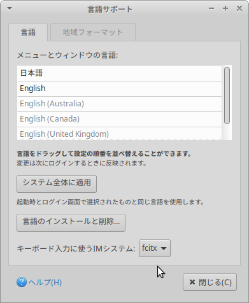The width and height of the screenshot is (249, 303).
Task: Open the fcitx IM system dropdown
Action: (x=155, y=248)
